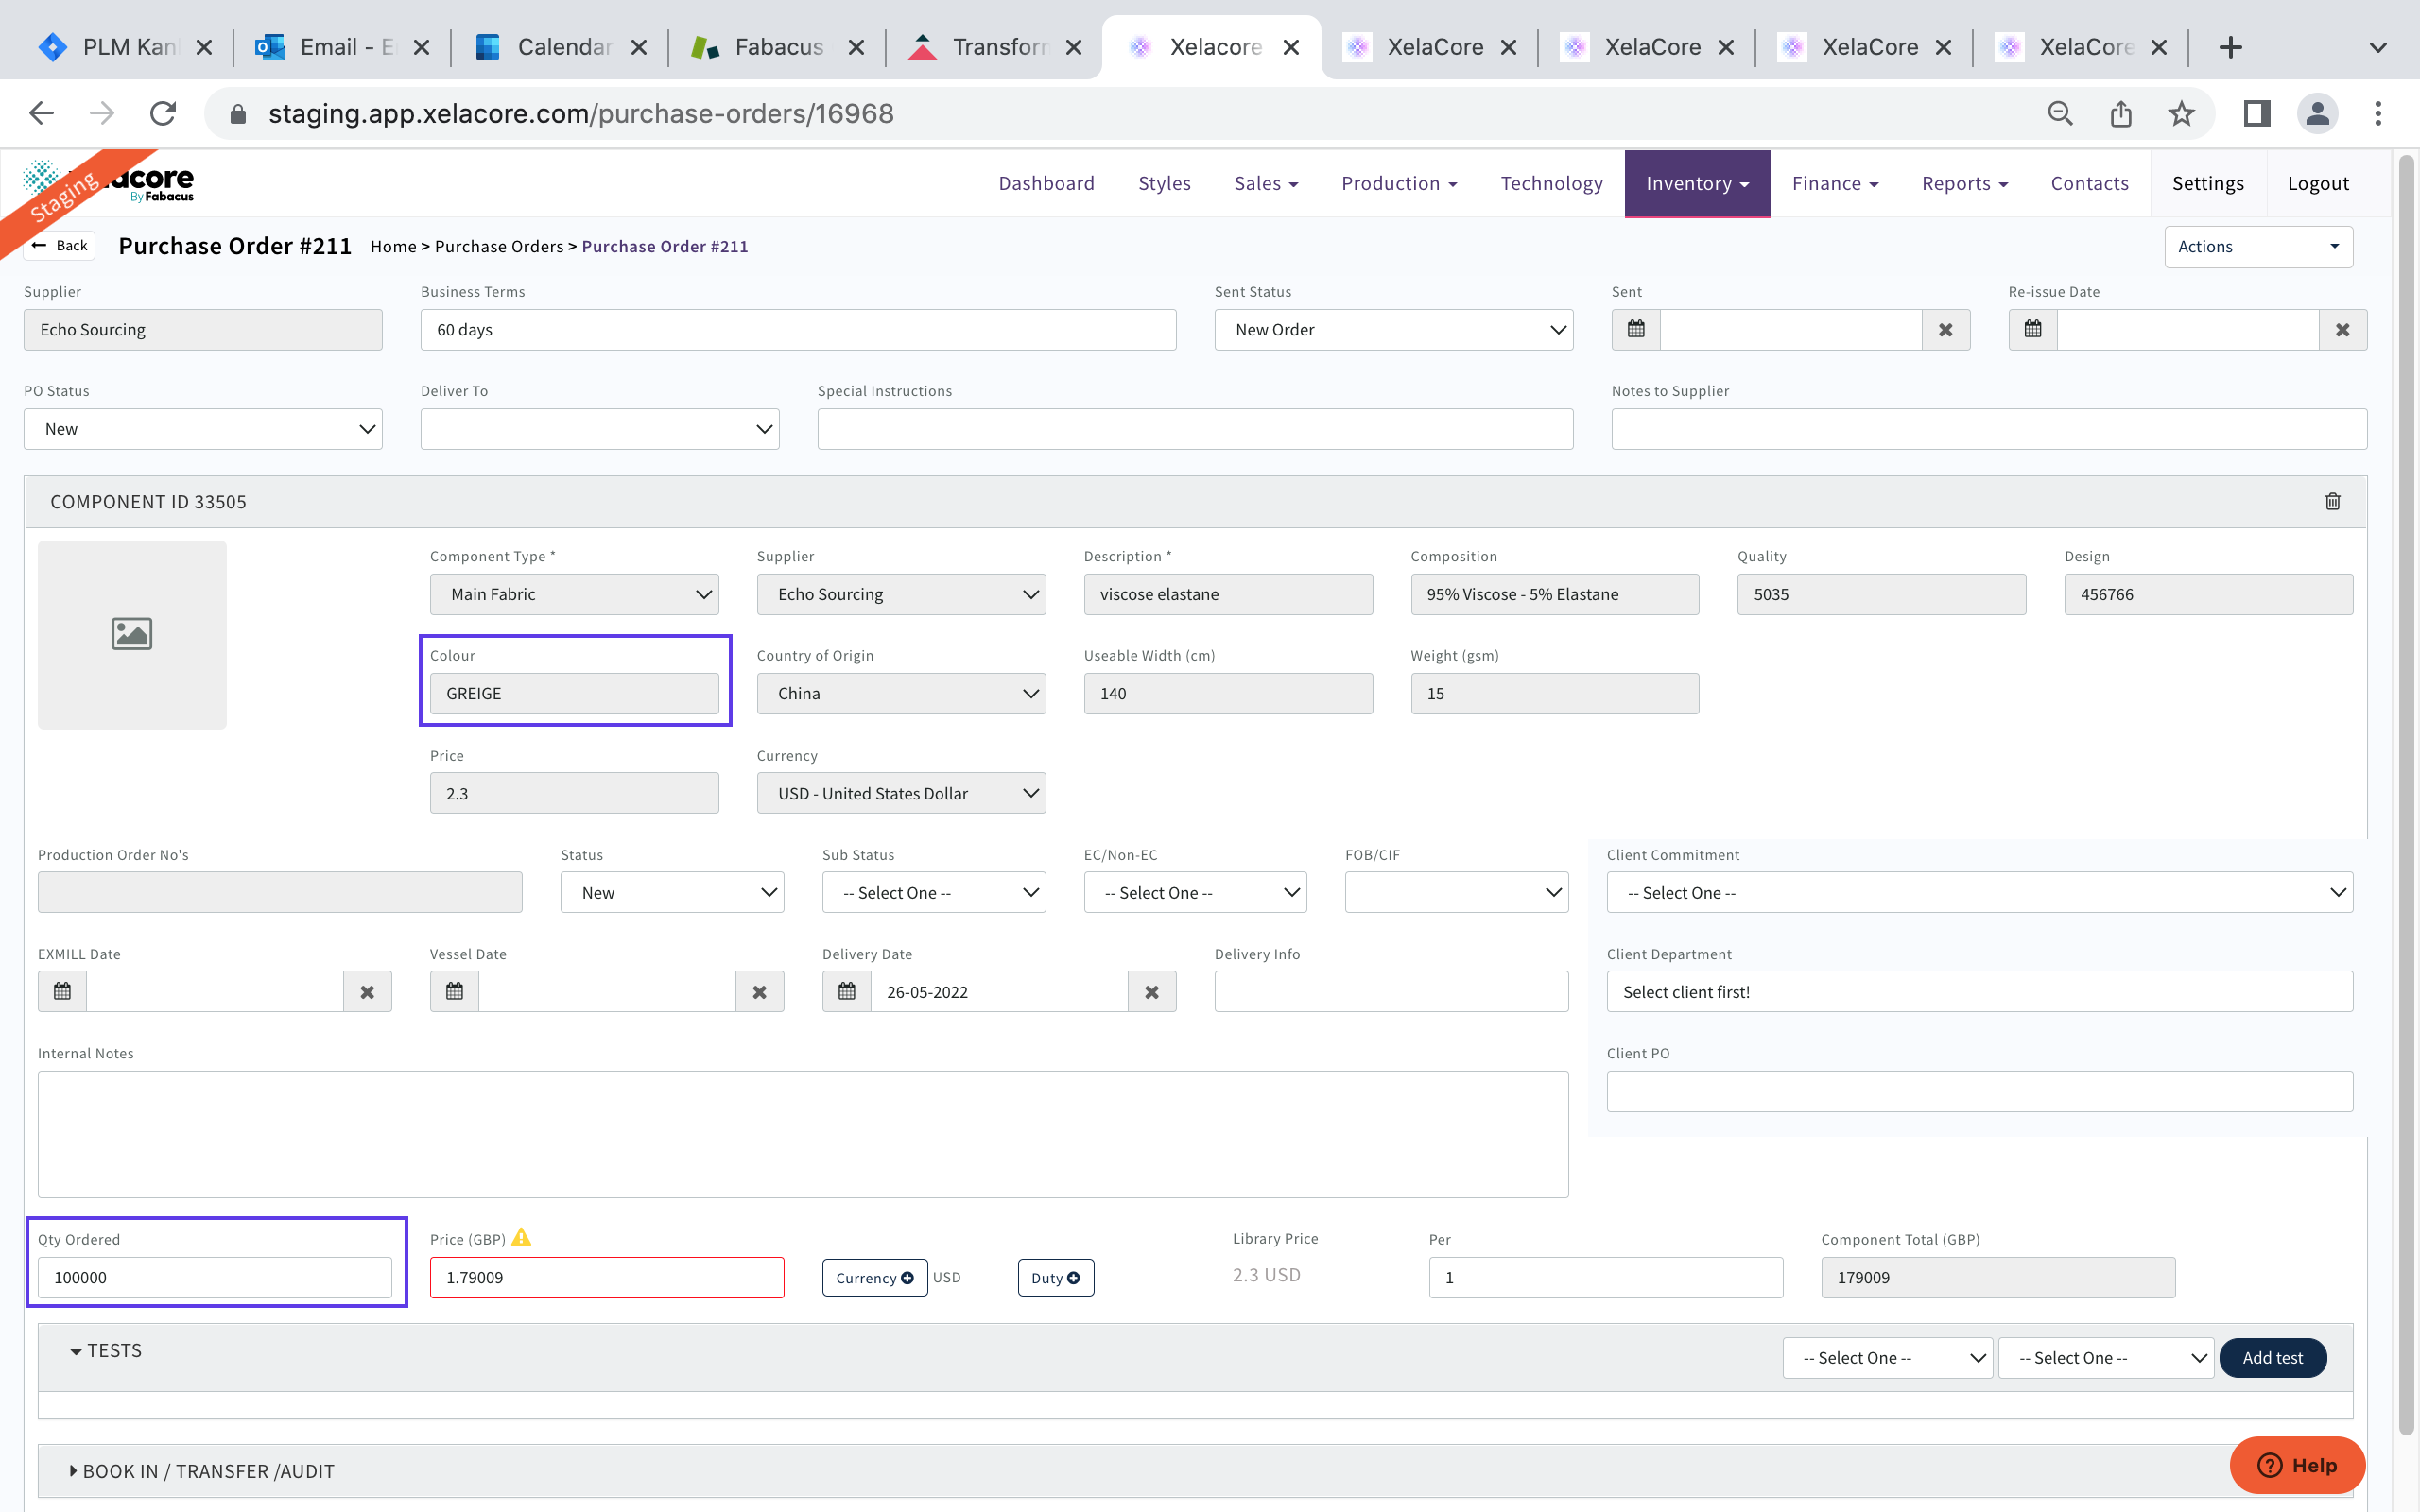Click into the Qty Ordered field
Screen dimensions: 2420x1512
(214, 1278)
